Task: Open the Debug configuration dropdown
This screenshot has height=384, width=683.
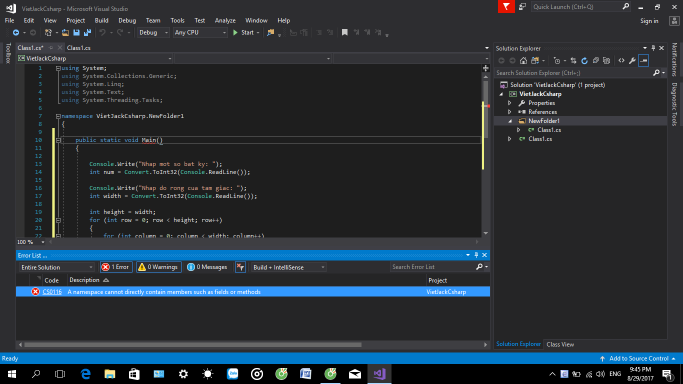Action: tap(154, 32)
